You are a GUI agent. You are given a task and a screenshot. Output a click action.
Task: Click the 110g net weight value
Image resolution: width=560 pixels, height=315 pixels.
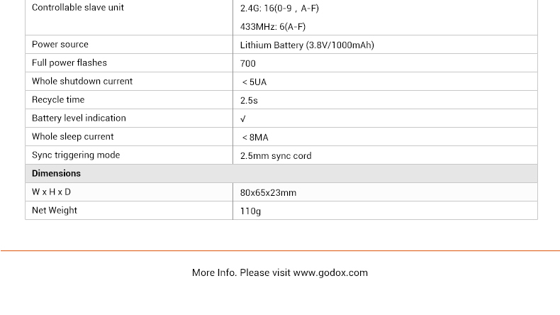(251, 211)
